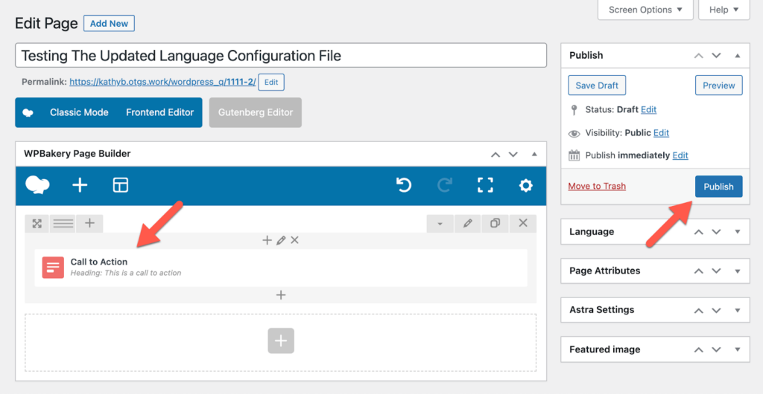
Task: Toggle full screen mode icon
Action: click(x=485, y=185)
